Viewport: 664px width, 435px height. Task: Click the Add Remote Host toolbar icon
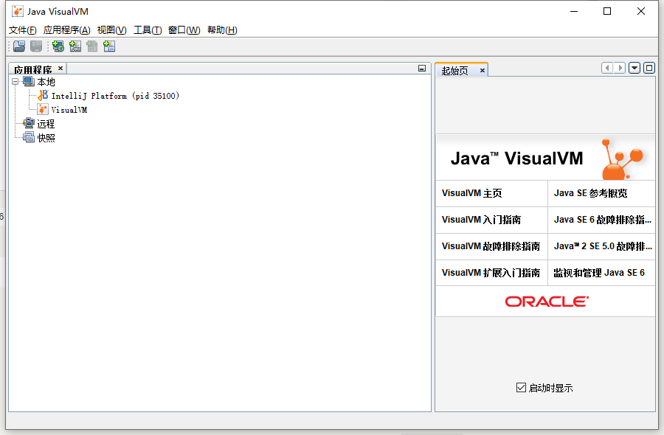click(x=58, y=46)
